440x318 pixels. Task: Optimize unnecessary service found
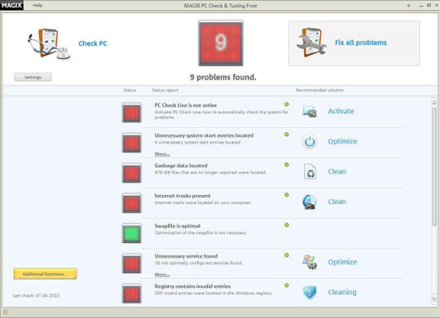click(x=342, y=262)
